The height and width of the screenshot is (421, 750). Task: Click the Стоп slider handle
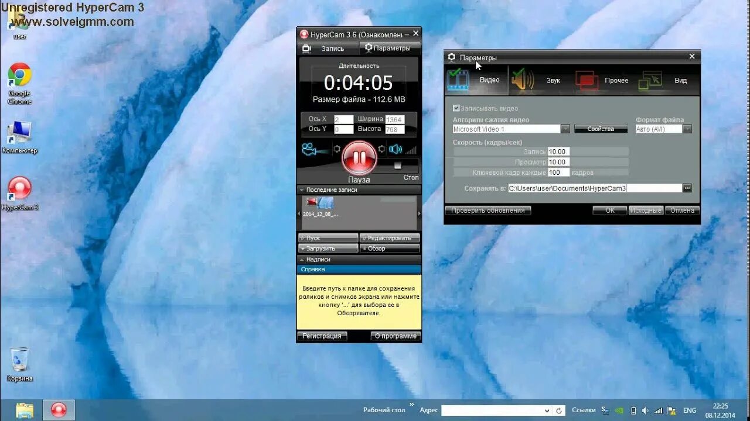click(398, 165)
